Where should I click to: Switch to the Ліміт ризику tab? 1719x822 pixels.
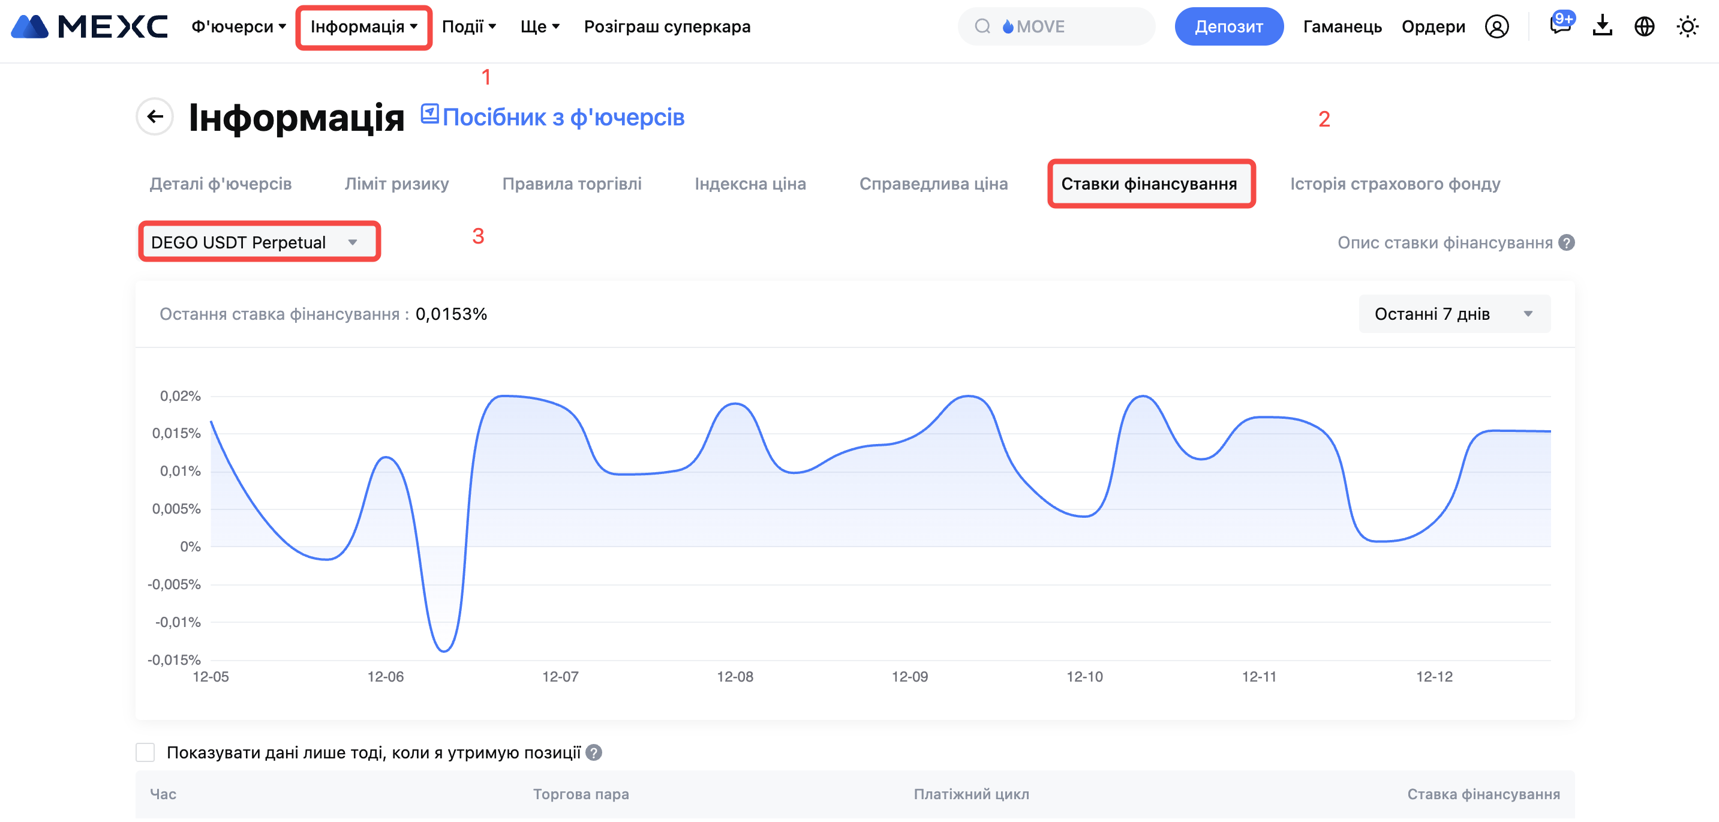396,184
